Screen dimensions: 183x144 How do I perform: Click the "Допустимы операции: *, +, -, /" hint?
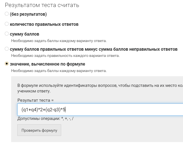click(46, 119)
